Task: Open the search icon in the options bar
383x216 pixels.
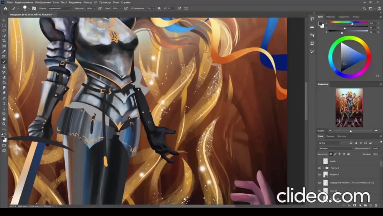Action: click(x=364, y=8)
